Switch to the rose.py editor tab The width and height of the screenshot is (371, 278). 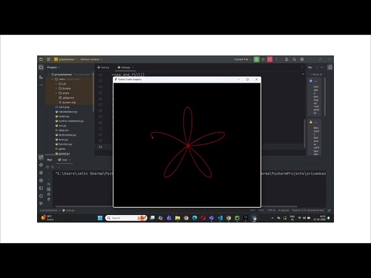point(124,67)
